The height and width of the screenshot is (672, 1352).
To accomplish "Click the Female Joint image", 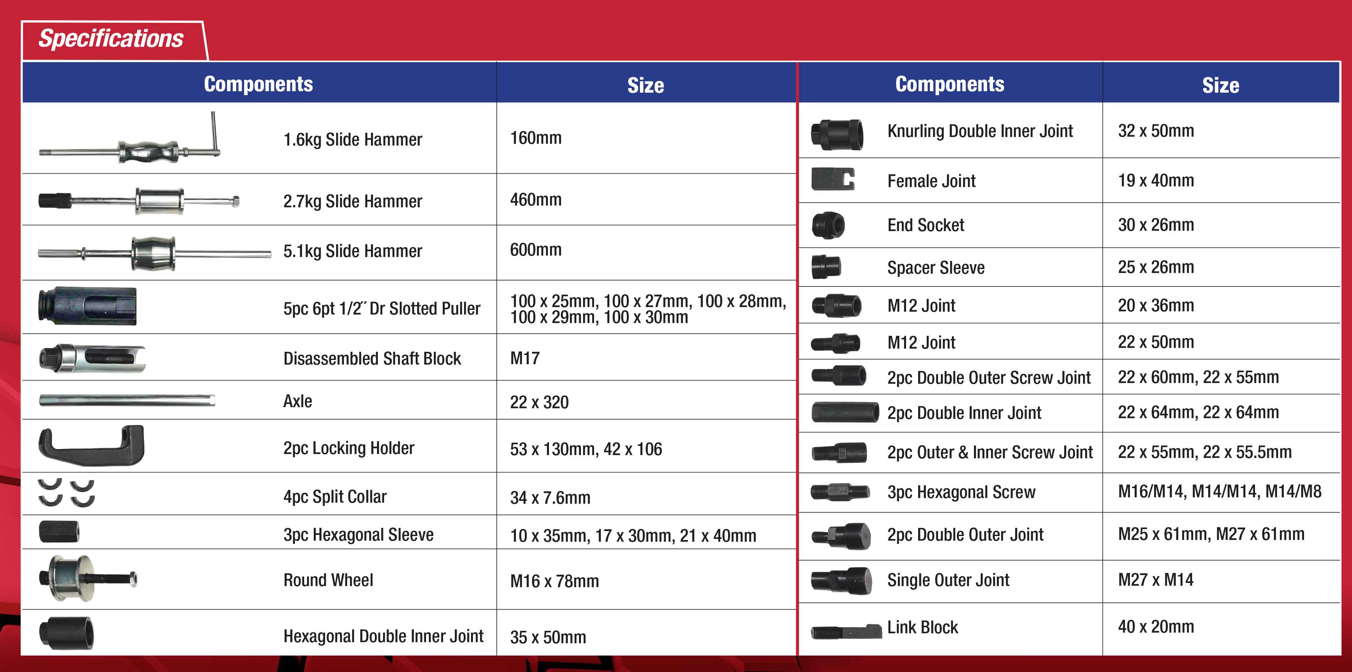I will [x=833, y=179].
